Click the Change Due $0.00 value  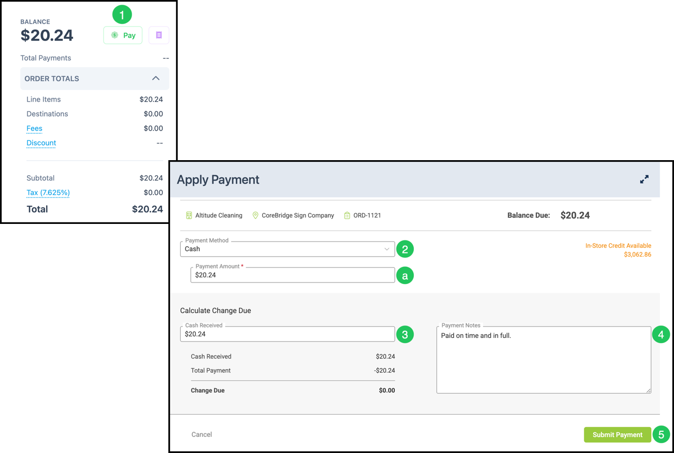click(x=386, y=390)
